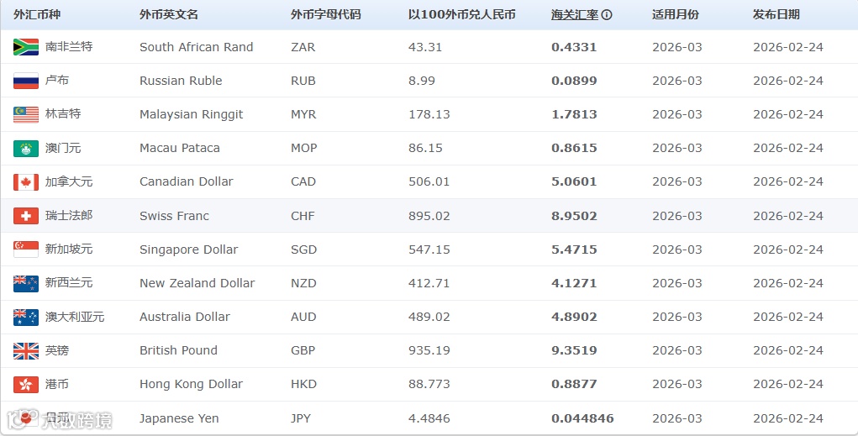
Task: Click the Swiss flag icon
Action: 26,216
